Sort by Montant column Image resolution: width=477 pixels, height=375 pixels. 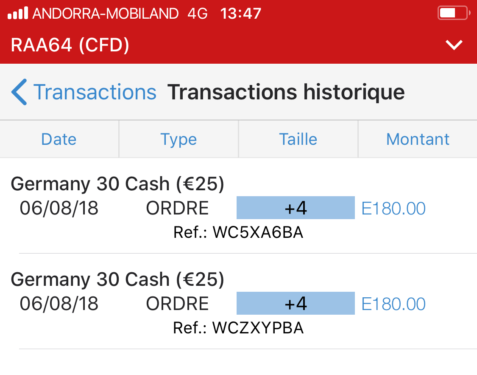pyautogui.click(x=418, y=139)
